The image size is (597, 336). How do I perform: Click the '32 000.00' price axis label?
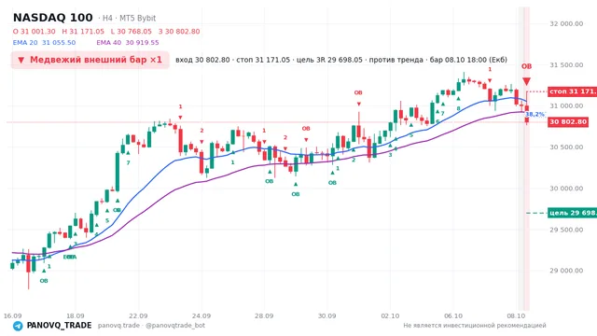tap(566, 23)
